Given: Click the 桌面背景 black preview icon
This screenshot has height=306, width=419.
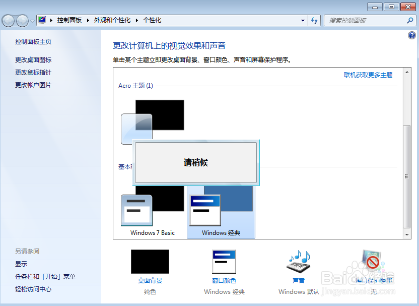Looking at the screenshot, I should pyautogui.click(x=150, y=261).
